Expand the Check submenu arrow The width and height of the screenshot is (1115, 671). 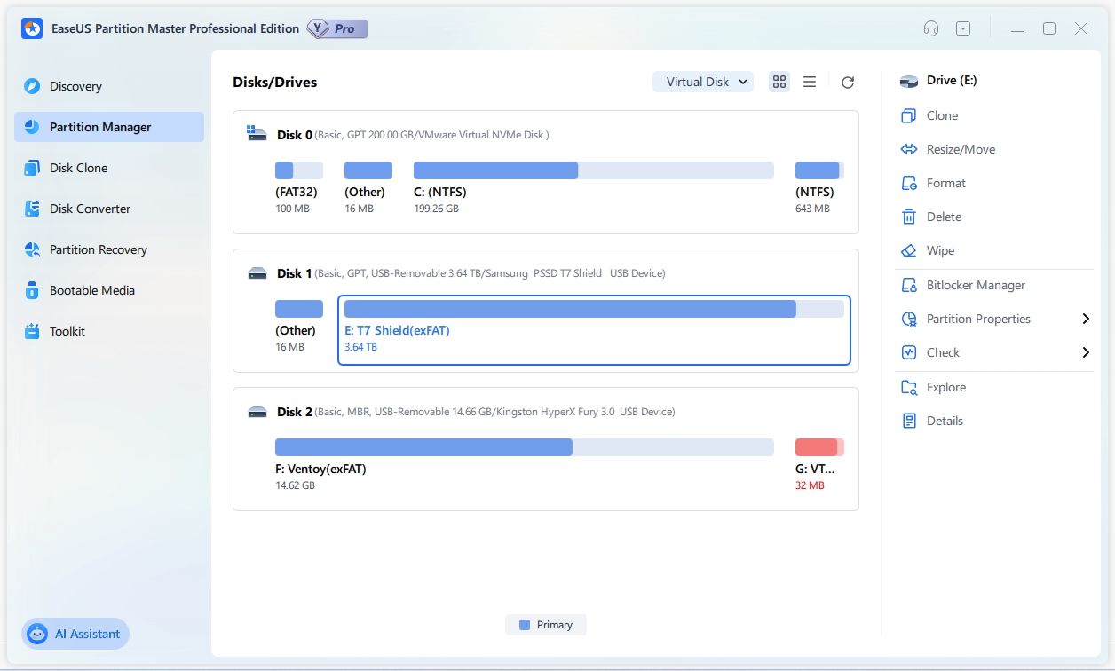click(x=1086, y=352)
